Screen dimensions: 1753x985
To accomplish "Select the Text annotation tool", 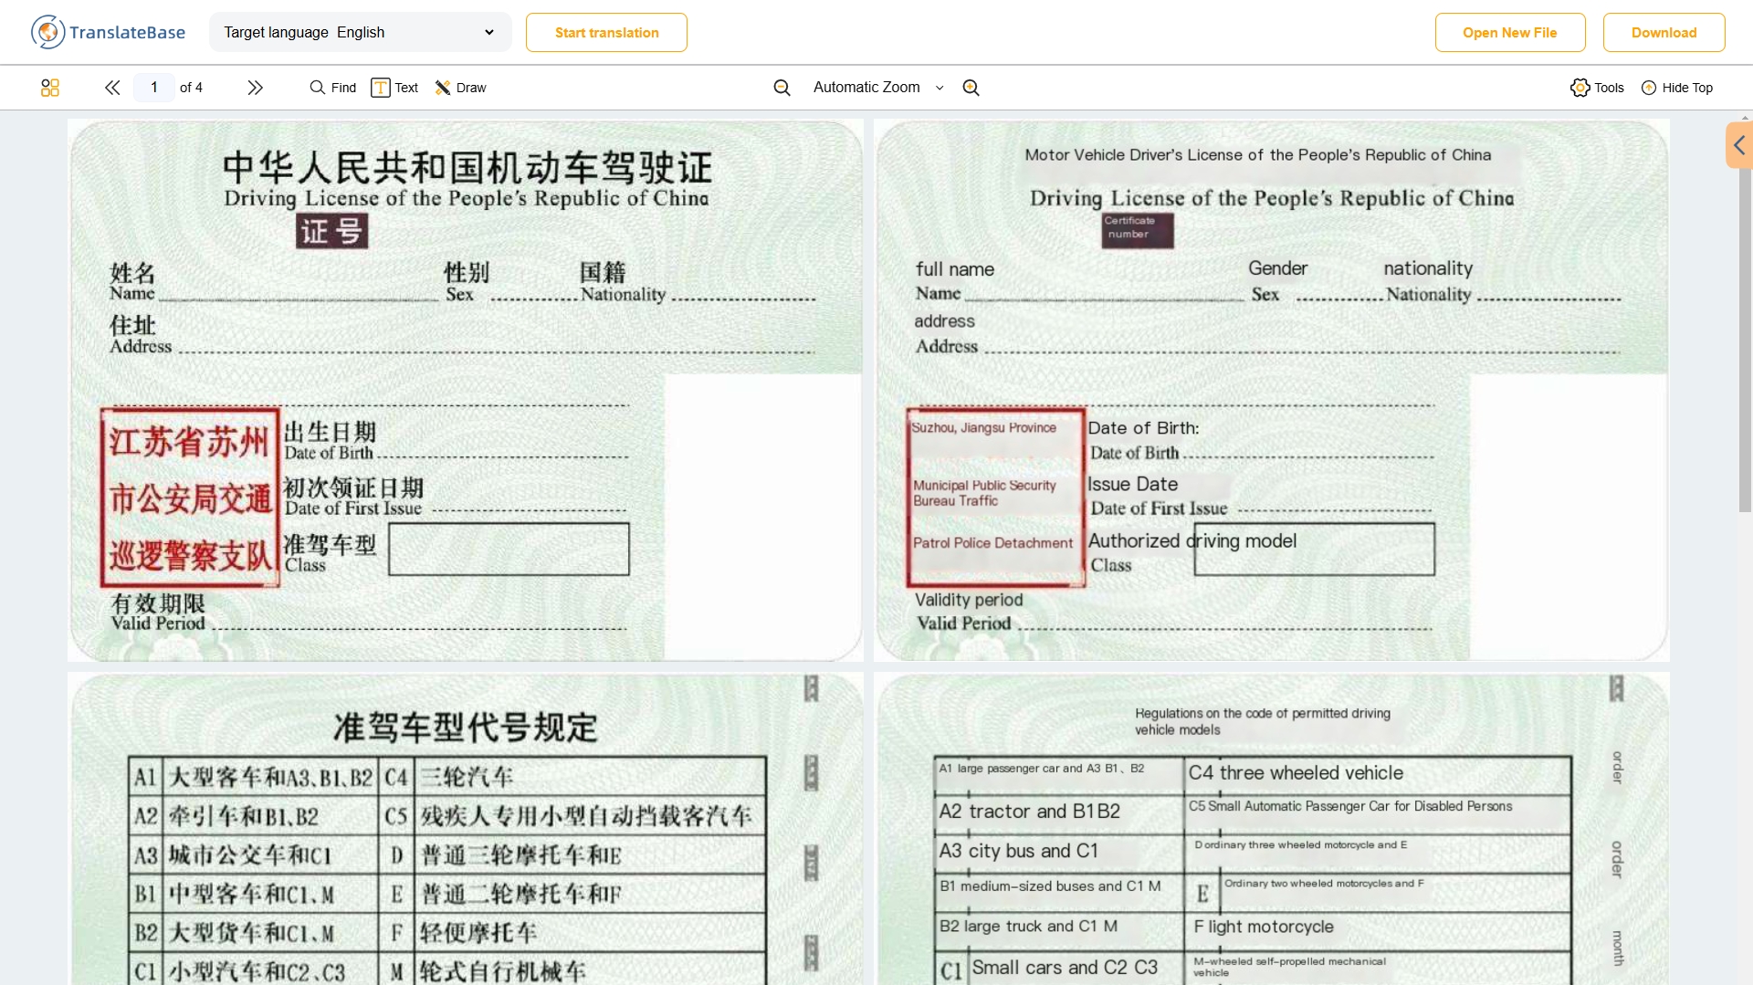I will click(x=394, y=88).
